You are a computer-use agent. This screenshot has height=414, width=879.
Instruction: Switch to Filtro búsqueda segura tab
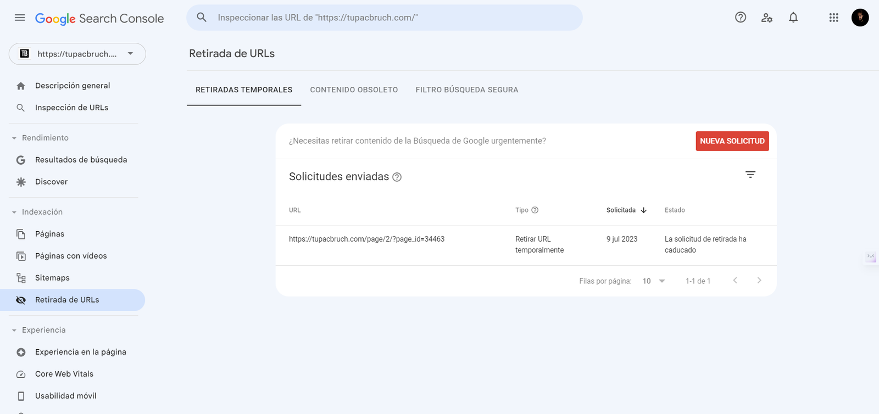(467, 89)
